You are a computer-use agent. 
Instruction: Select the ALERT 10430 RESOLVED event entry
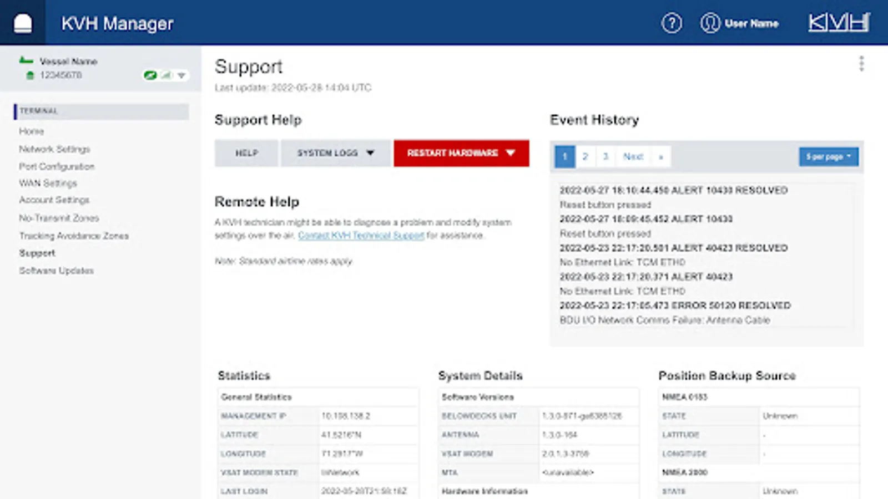pos(674,190)
